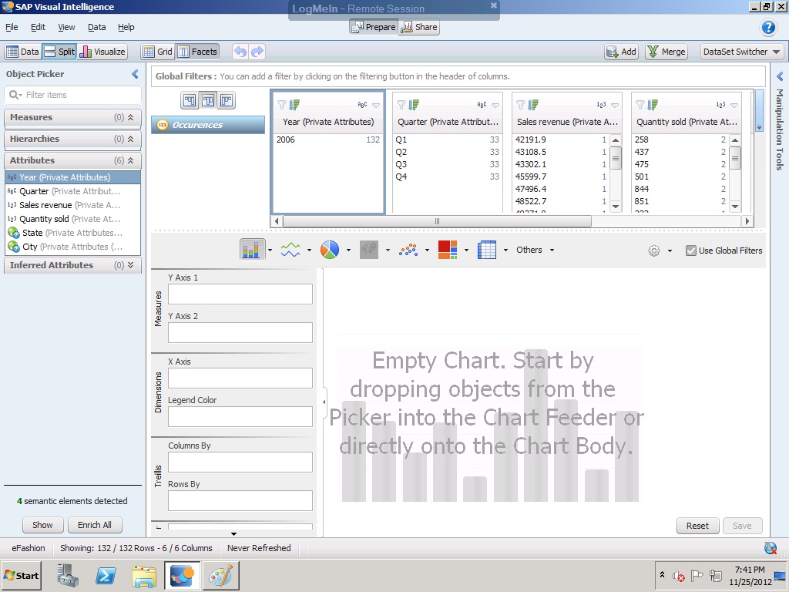Expand the Inferred Attributes section
The height and width of the screenshot is (592, 789).
(x=131, y=265)
